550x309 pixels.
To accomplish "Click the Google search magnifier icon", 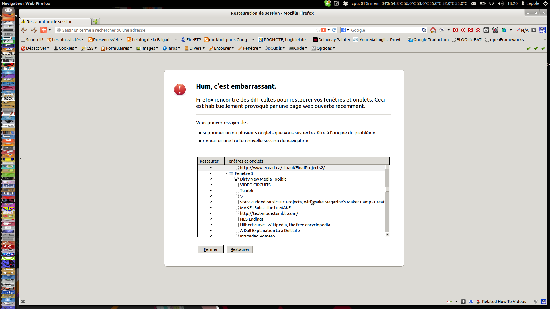I will (424, 30).
